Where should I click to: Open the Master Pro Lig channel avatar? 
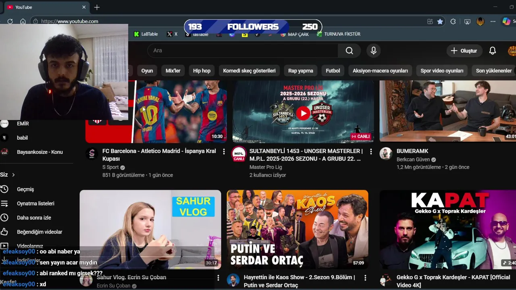239,154
